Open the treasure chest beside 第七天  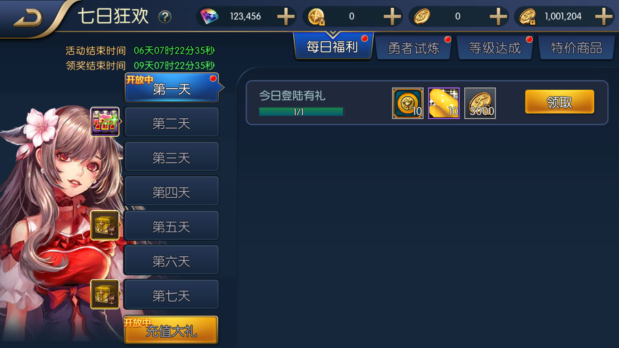(x=105, y=294)
